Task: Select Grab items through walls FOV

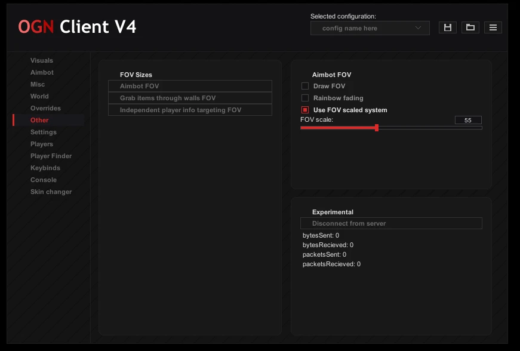Action: pyautogui.click(x=190, y=98)
